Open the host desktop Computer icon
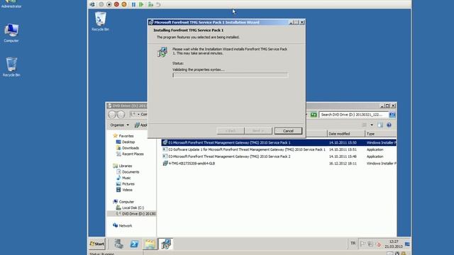 (11, 33)
